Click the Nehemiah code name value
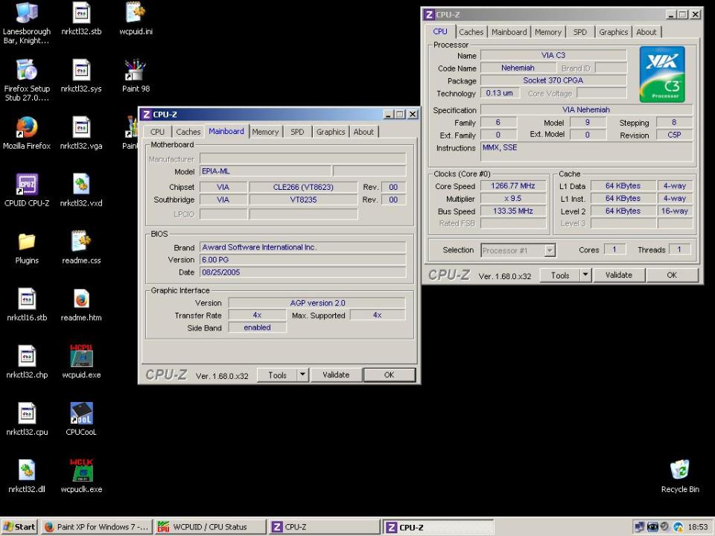Viewport: 715px width, 536px height. (518, 68)
